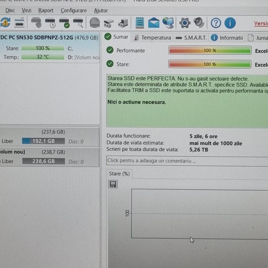268x268 pixels.
Task: Click the blue envelope email icon
Action: (x=154, y=23)
